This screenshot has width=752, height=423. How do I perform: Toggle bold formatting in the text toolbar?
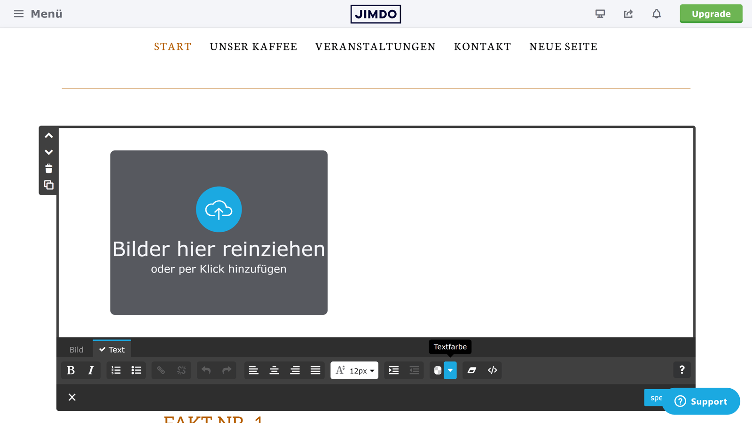tap(70, 370)
